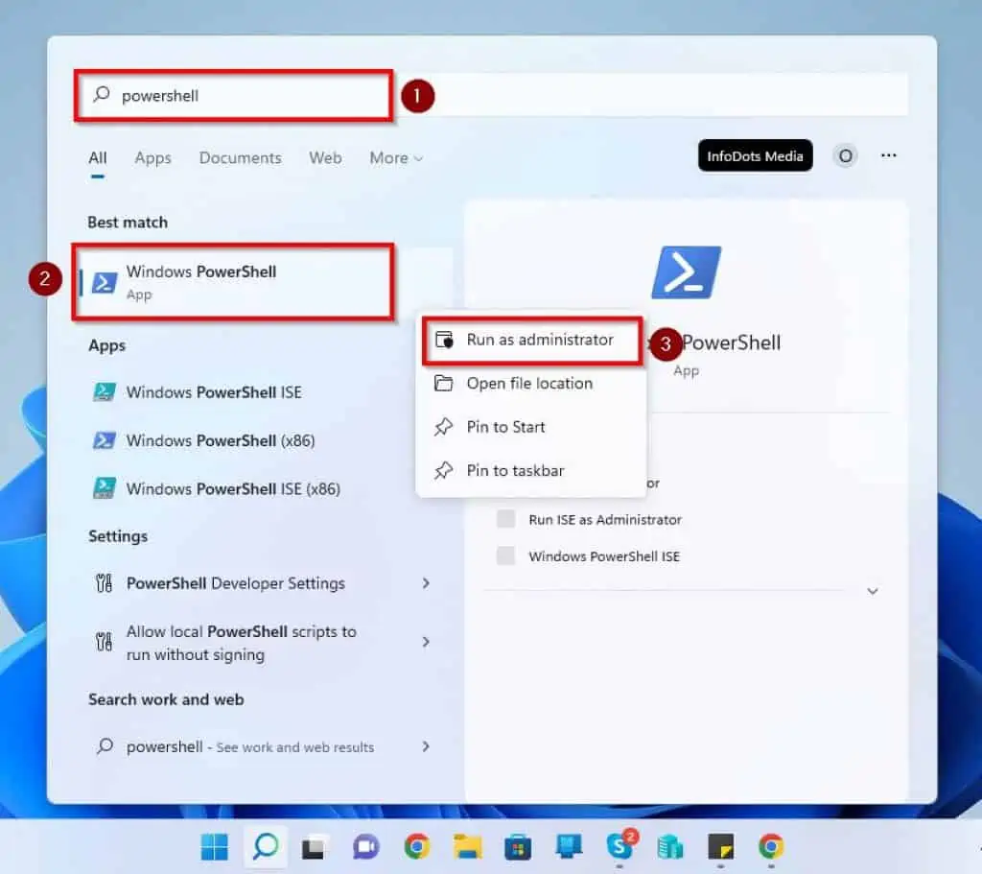Screen dimensions: 982x874
Task: Open Windows PowerShell ISE from Apps list
Action: click(213, 392)
